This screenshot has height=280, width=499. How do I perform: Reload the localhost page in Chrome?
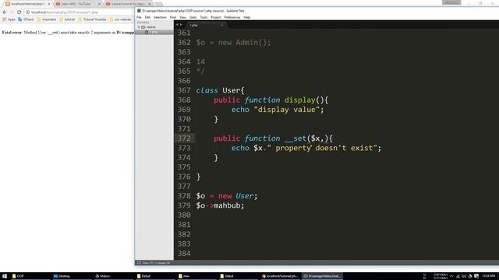(19, 12)
